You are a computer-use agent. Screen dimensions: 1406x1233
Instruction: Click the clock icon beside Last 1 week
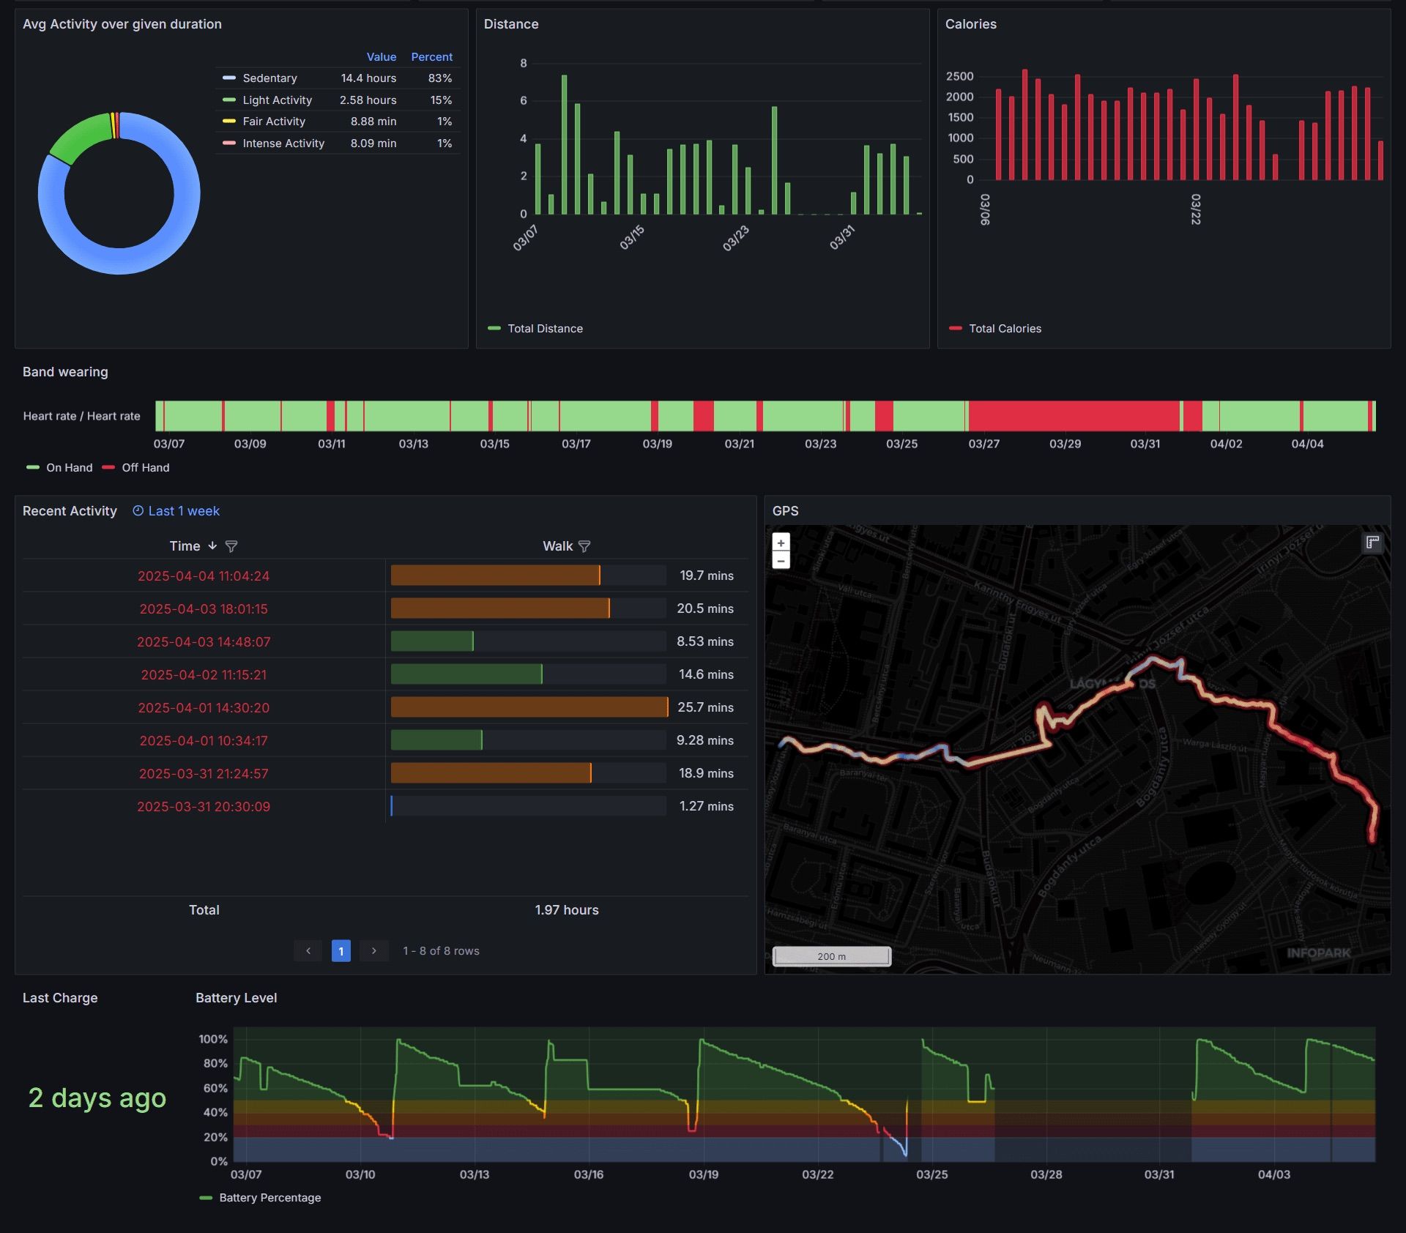pyautogui.click(x=138, y=511)
